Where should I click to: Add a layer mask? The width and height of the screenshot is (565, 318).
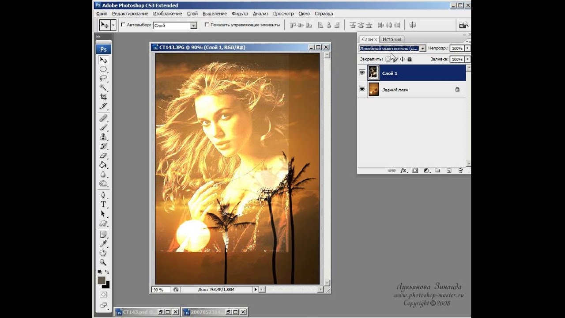point(415,170)
